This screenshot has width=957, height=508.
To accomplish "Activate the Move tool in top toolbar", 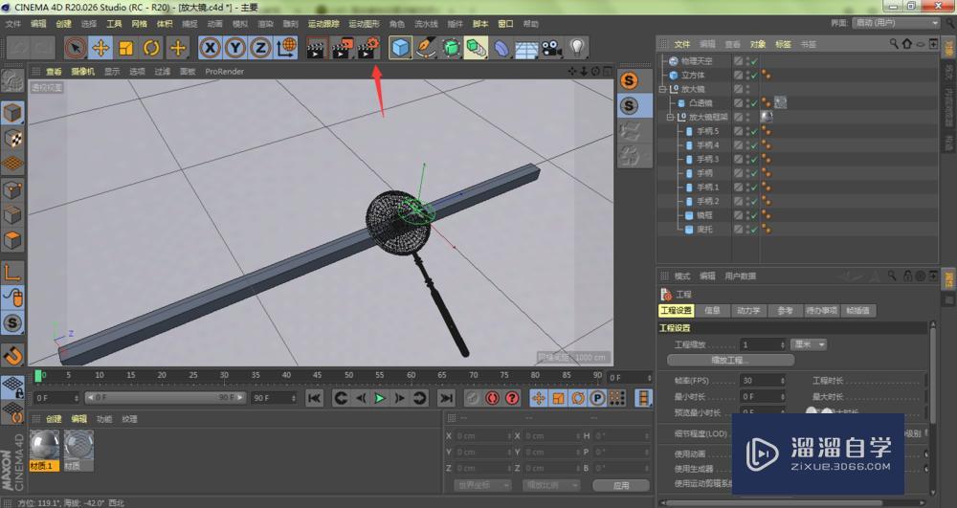I will [100, 48].
